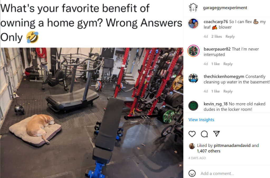
Task: Open comments with speech bubble icon
Action: (204, 134)
